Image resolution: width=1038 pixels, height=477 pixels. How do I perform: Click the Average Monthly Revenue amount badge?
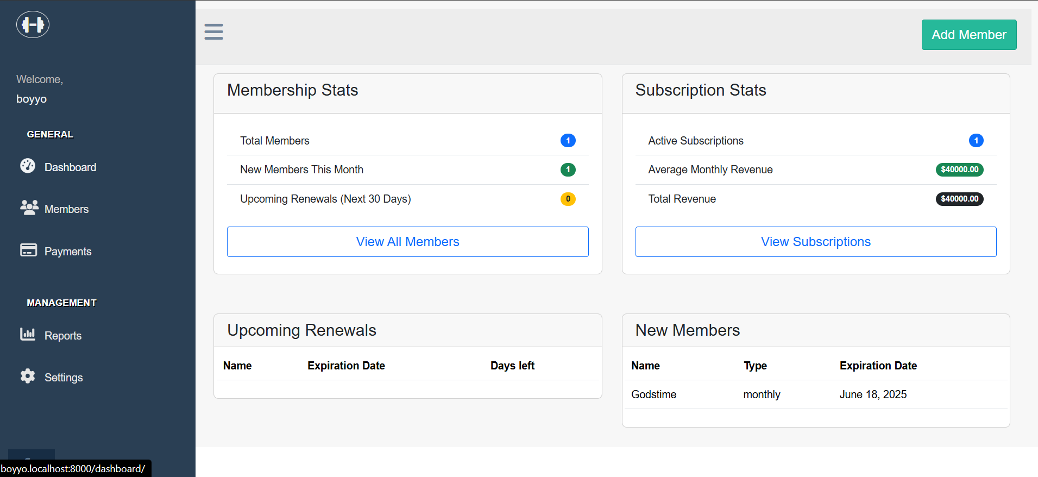tap(960, 170)
